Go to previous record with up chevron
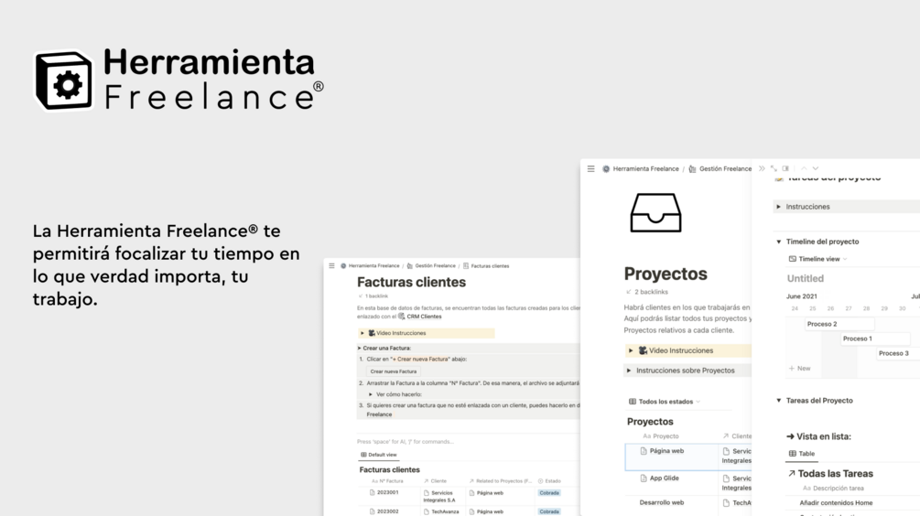 coord(804,168)
